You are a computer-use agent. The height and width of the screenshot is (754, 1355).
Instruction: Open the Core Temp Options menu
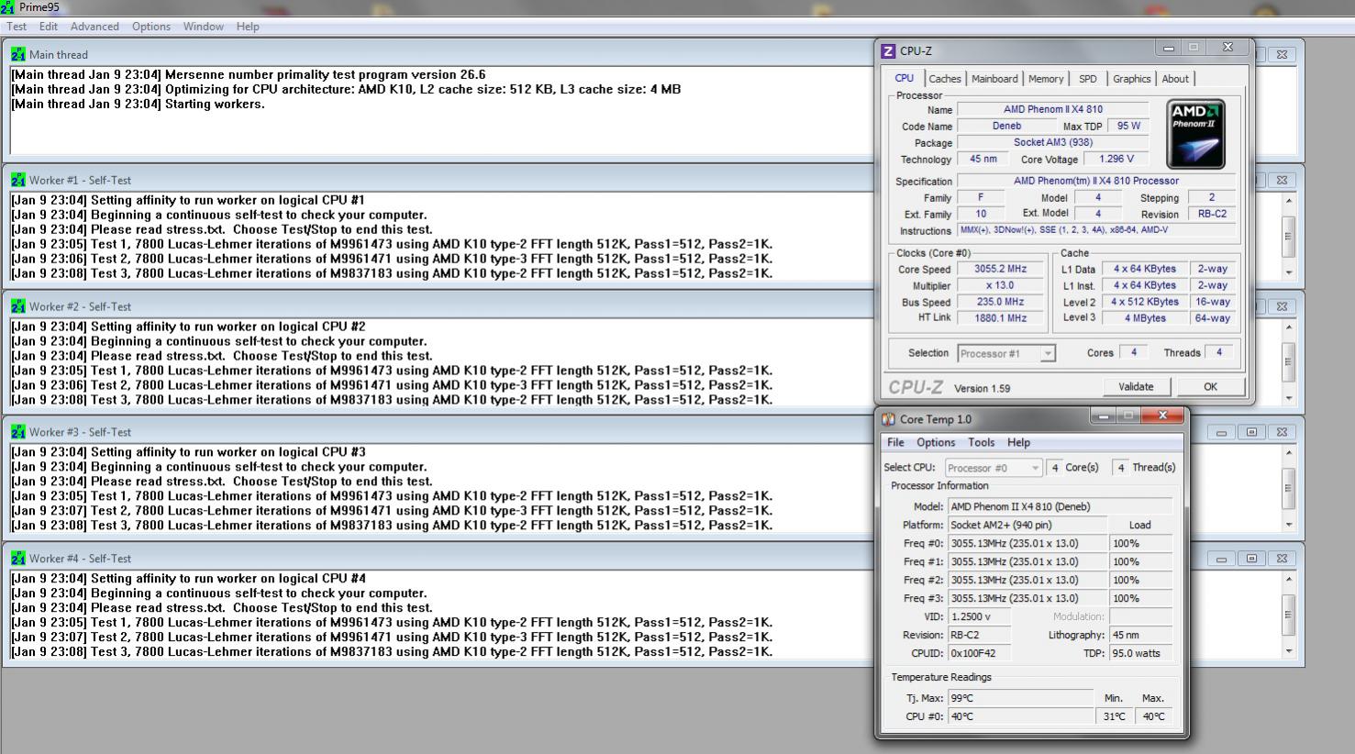click(936, 442)
